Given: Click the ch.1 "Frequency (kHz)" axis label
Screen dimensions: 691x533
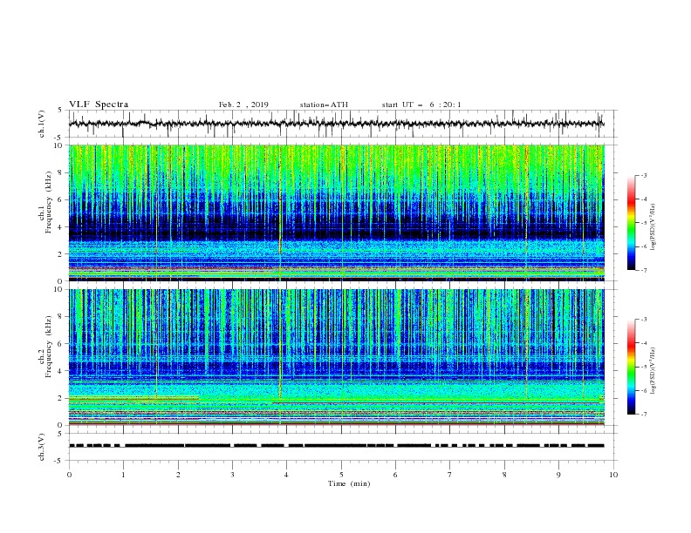Looking at the screenshot, I should click(48, 203).
